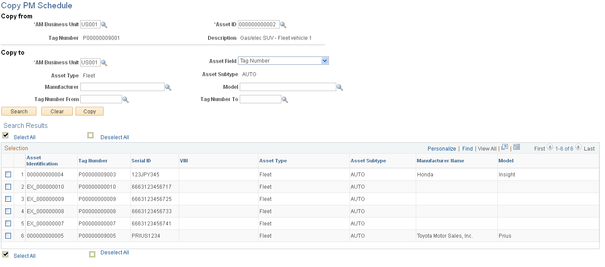605x267 pixels.
Task: Click the Search button
Action: [x=19, y=111]
